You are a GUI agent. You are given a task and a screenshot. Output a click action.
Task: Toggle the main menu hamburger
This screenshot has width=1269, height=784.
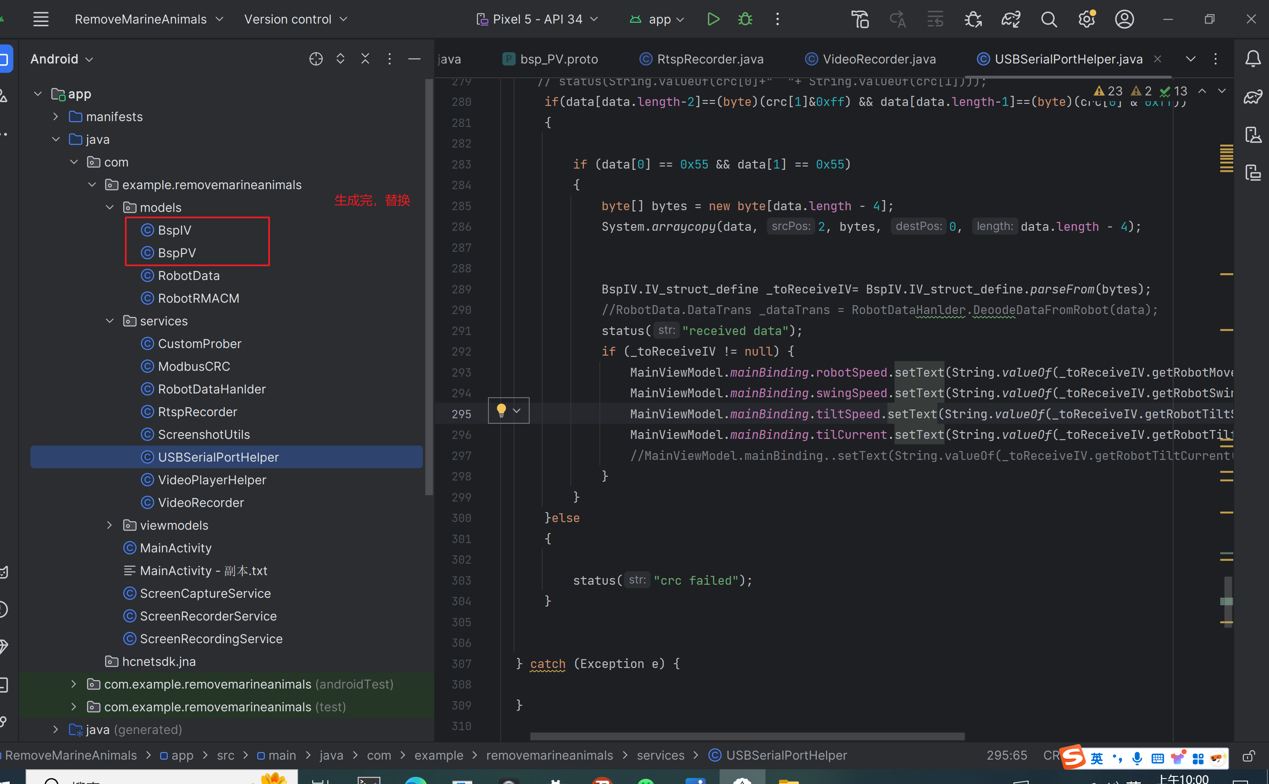point(41,20)
